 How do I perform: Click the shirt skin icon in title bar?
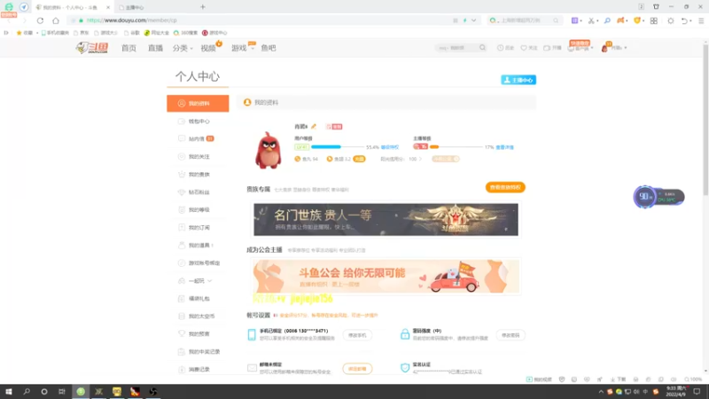coord(656,7)
